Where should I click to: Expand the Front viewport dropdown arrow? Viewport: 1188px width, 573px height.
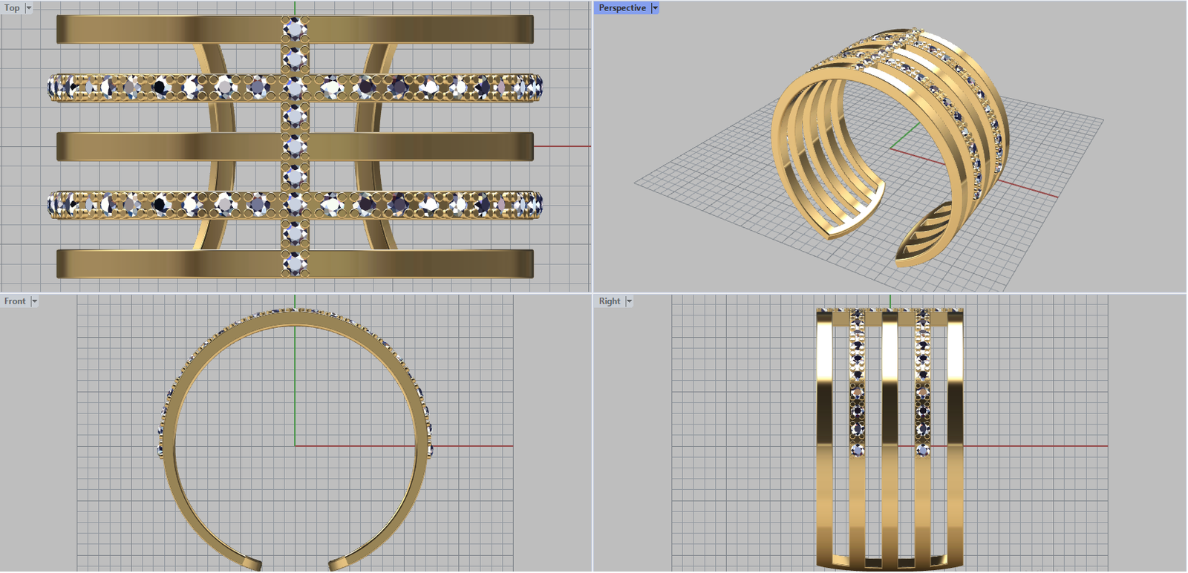[34, 301]
